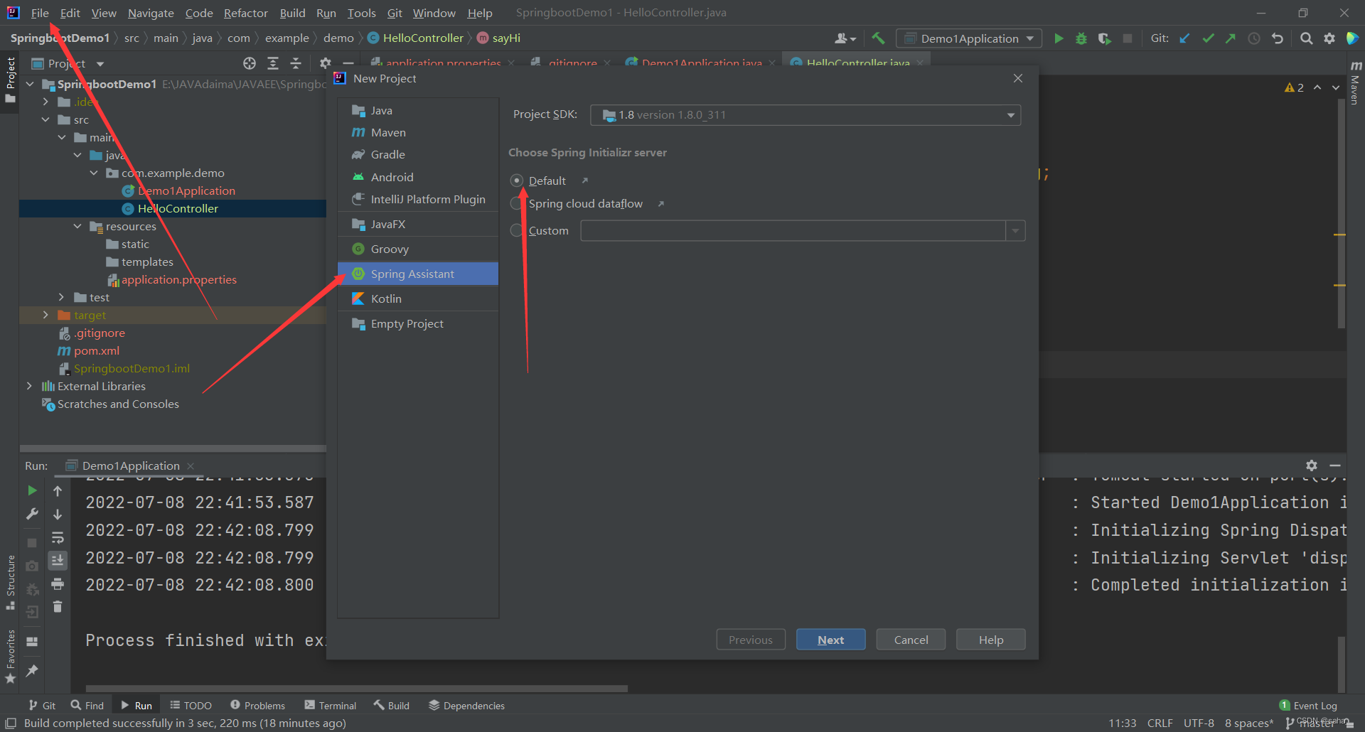
Task: Select Maven project type in list
Action: [x=418, y=132]
